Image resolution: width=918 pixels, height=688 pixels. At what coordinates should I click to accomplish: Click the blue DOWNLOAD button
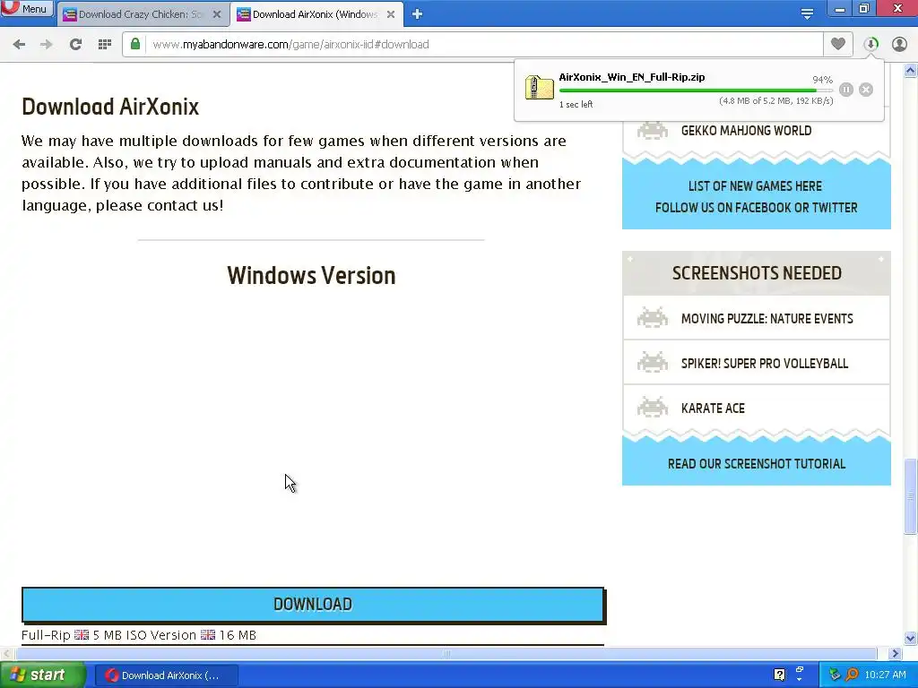click(313, 605)
